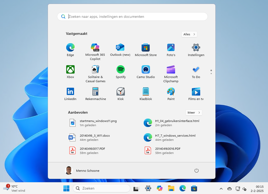This screenshot has width=268, height=194.
Task: Open File Explorer on the taskbar
Action: tap(171, 188)
